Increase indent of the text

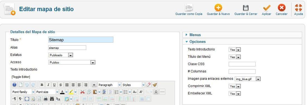tap(104, 92)
